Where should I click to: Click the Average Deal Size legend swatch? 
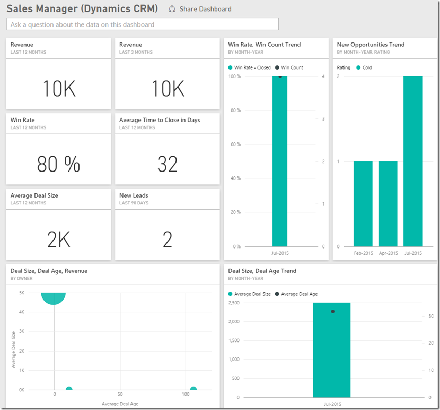tap(230, 294)
